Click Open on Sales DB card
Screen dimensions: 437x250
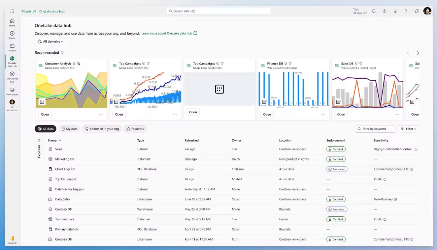341,114
